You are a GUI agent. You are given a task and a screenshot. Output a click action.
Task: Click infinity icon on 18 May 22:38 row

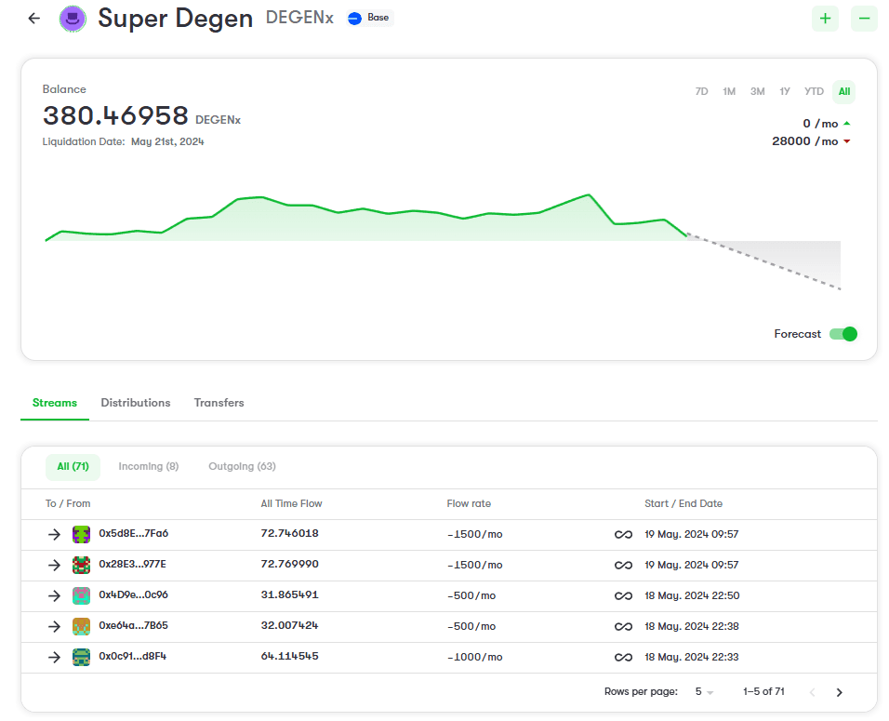click(623, 626)
